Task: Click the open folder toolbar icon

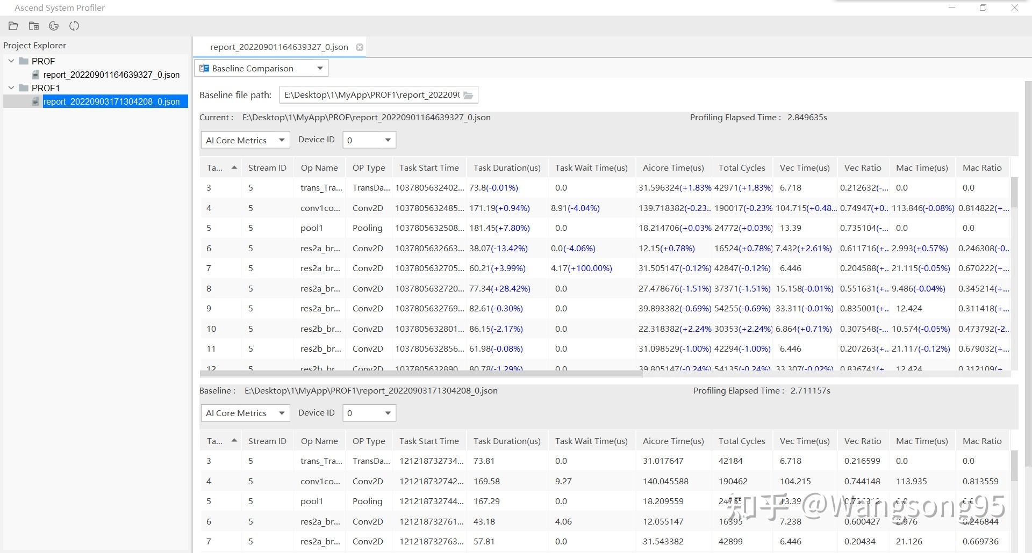Action: (13, 26)
